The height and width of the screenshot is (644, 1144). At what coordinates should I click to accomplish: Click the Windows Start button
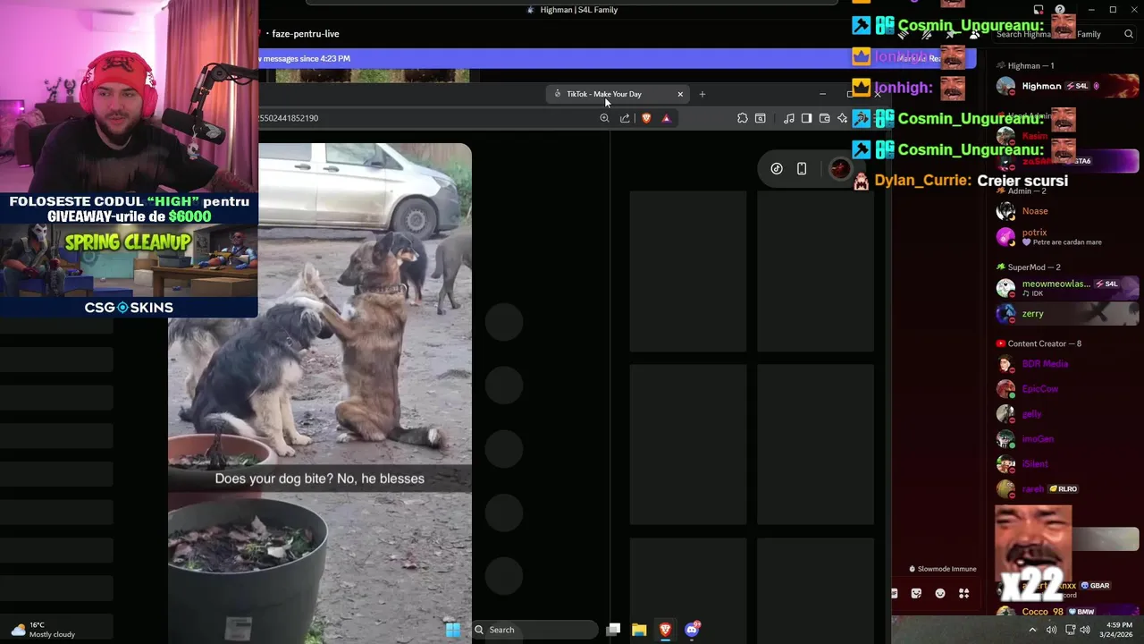tap(453, 630)
